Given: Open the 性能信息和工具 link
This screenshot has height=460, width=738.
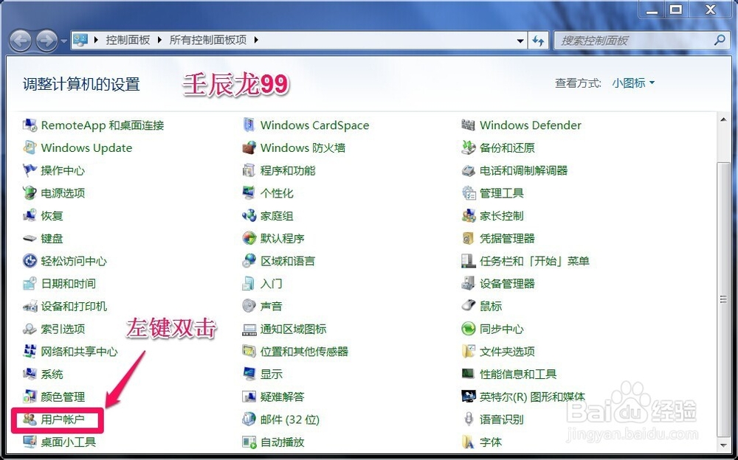Looking at the screenshot, I should tap(518, 374).
